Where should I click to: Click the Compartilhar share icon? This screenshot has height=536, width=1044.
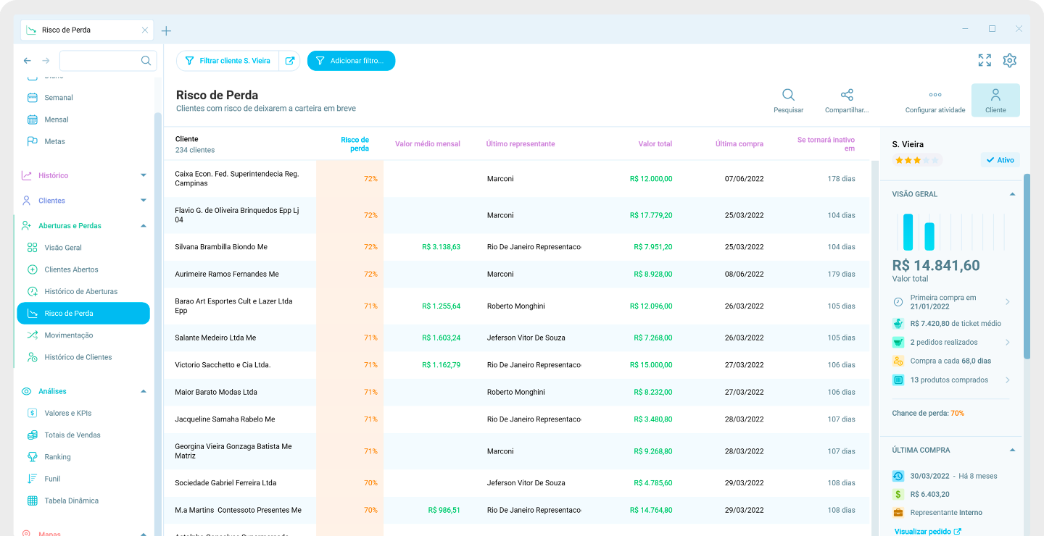tap(847, 95)
